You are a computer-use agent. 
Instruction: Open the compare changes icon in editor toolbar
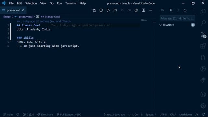click(94, 10)
